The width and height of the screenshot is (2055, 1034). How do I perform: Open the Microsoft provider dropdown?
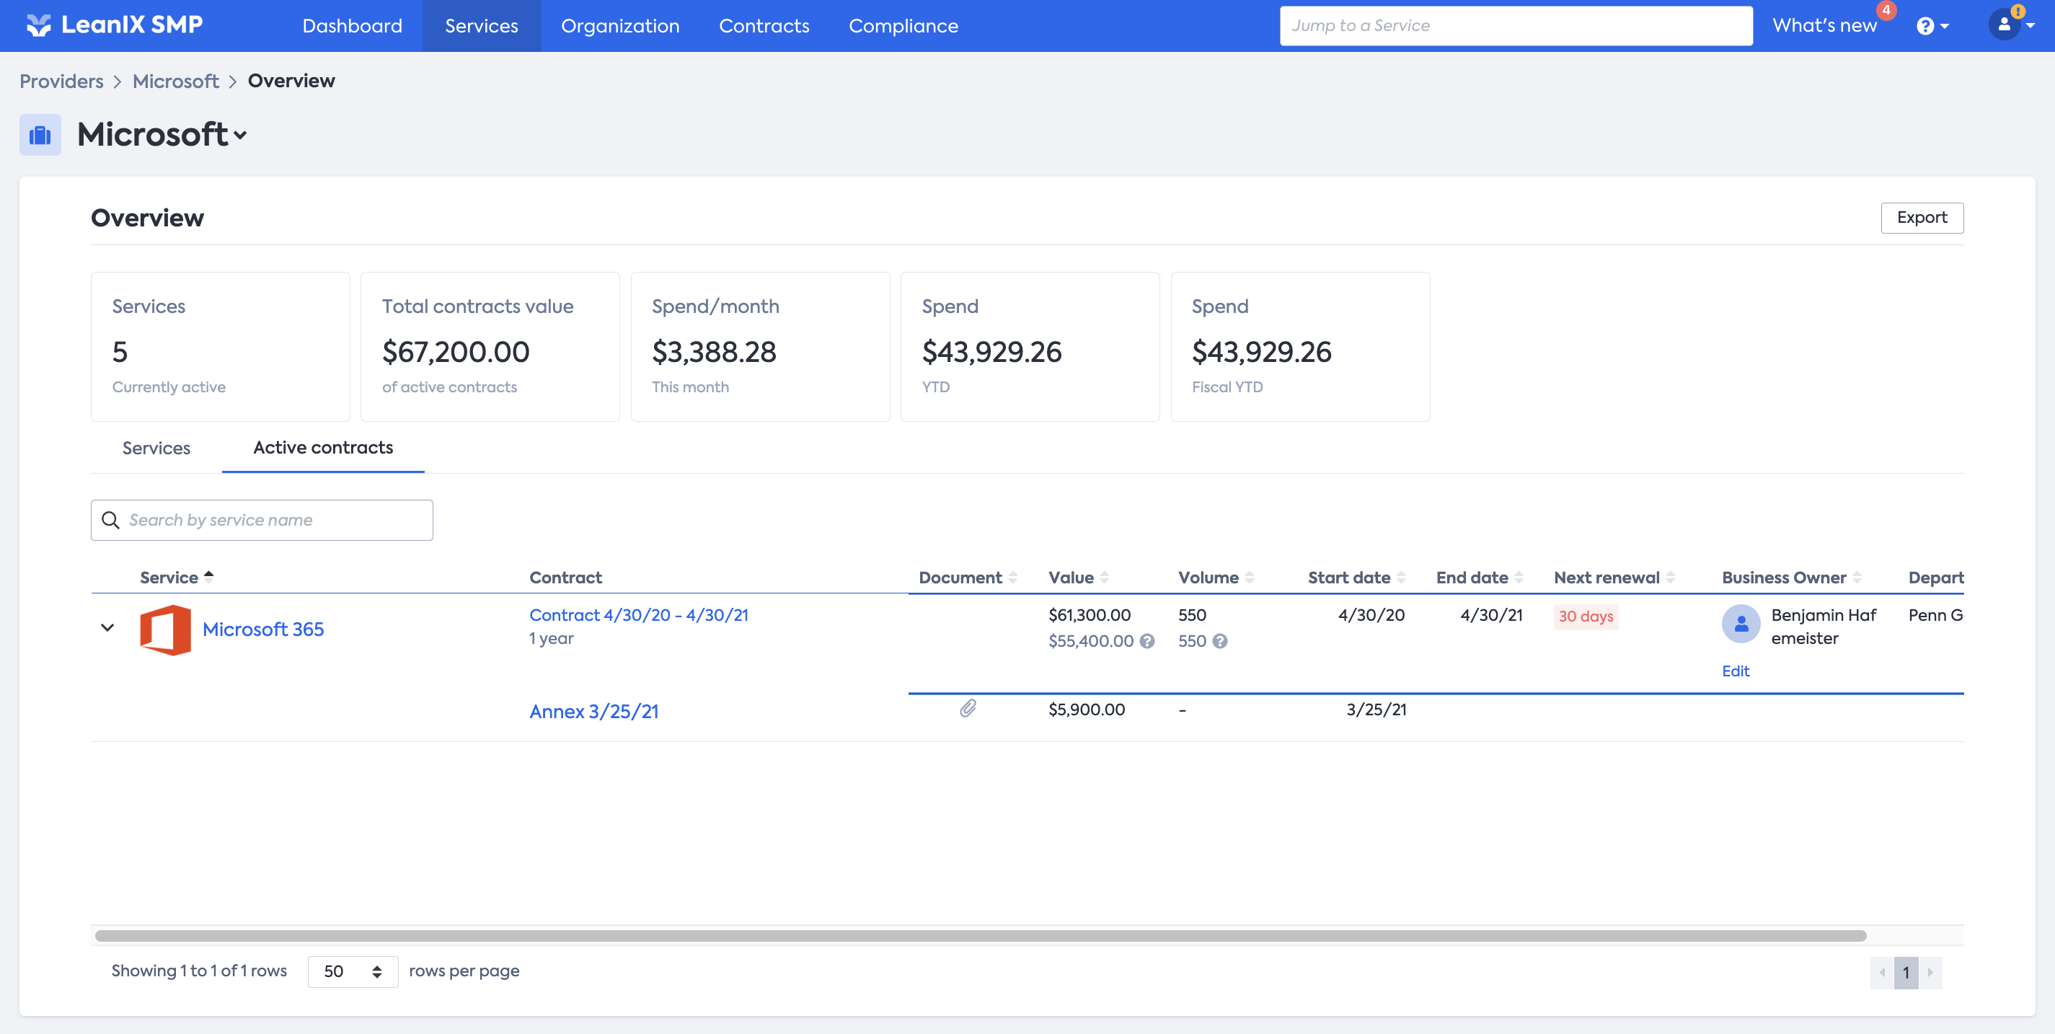[240, 136]
